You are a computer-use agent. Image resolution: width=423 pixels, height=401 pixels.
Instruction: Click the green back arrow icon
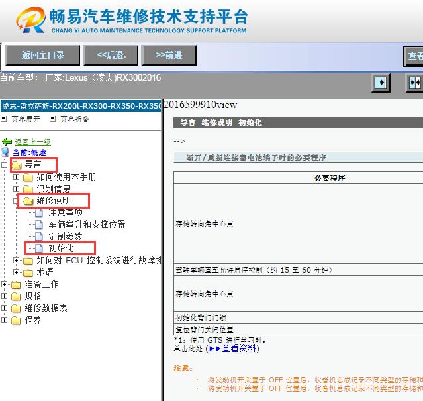point(7,142)
